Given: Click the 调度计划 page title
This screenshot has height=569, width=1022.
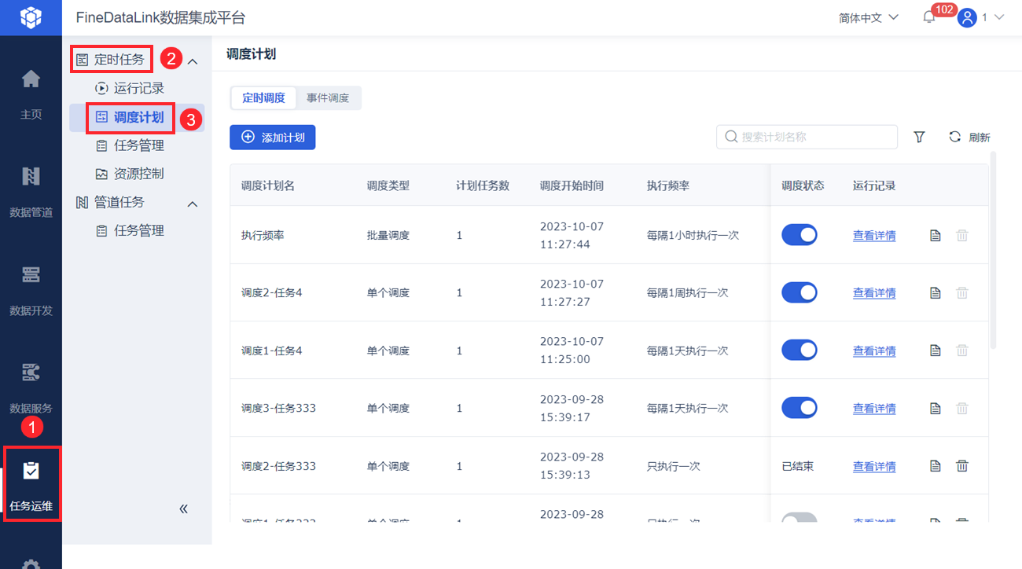Looking at the screenshot, I should coord(251,53).
